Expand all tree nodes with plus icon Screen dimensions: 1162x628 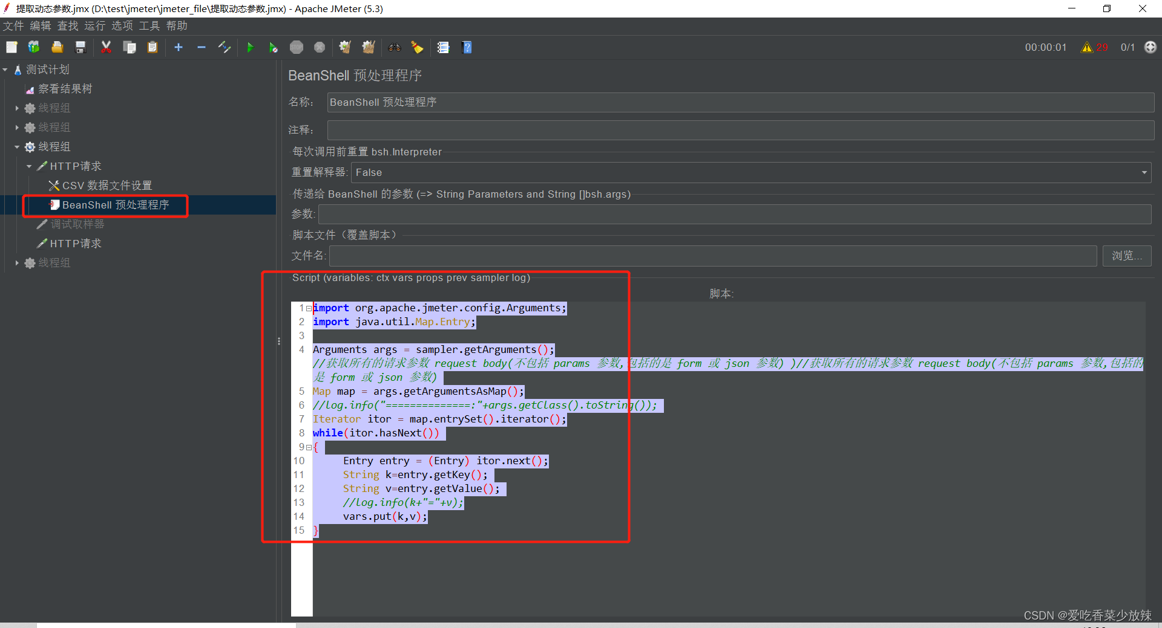179,47
